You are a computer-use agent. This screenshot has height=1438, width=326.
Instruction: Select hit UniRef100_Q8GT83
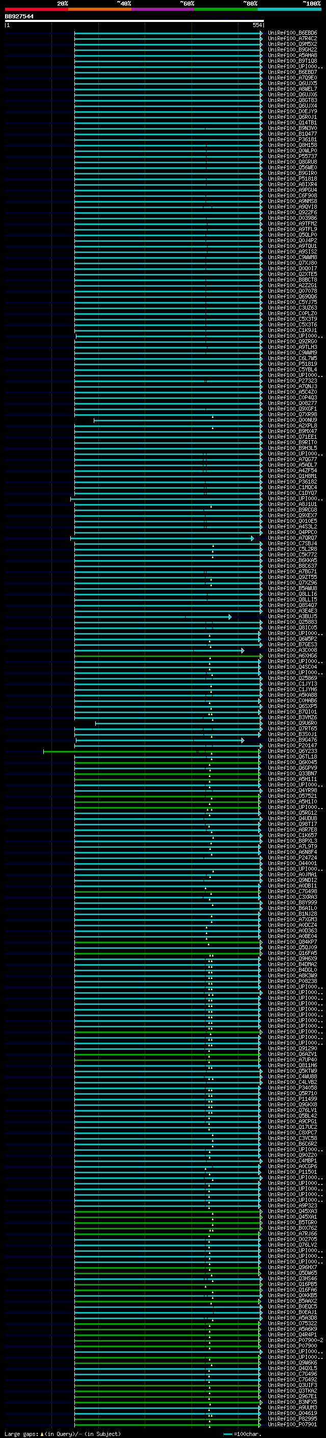pyautogui.click(x=292, y=100)
